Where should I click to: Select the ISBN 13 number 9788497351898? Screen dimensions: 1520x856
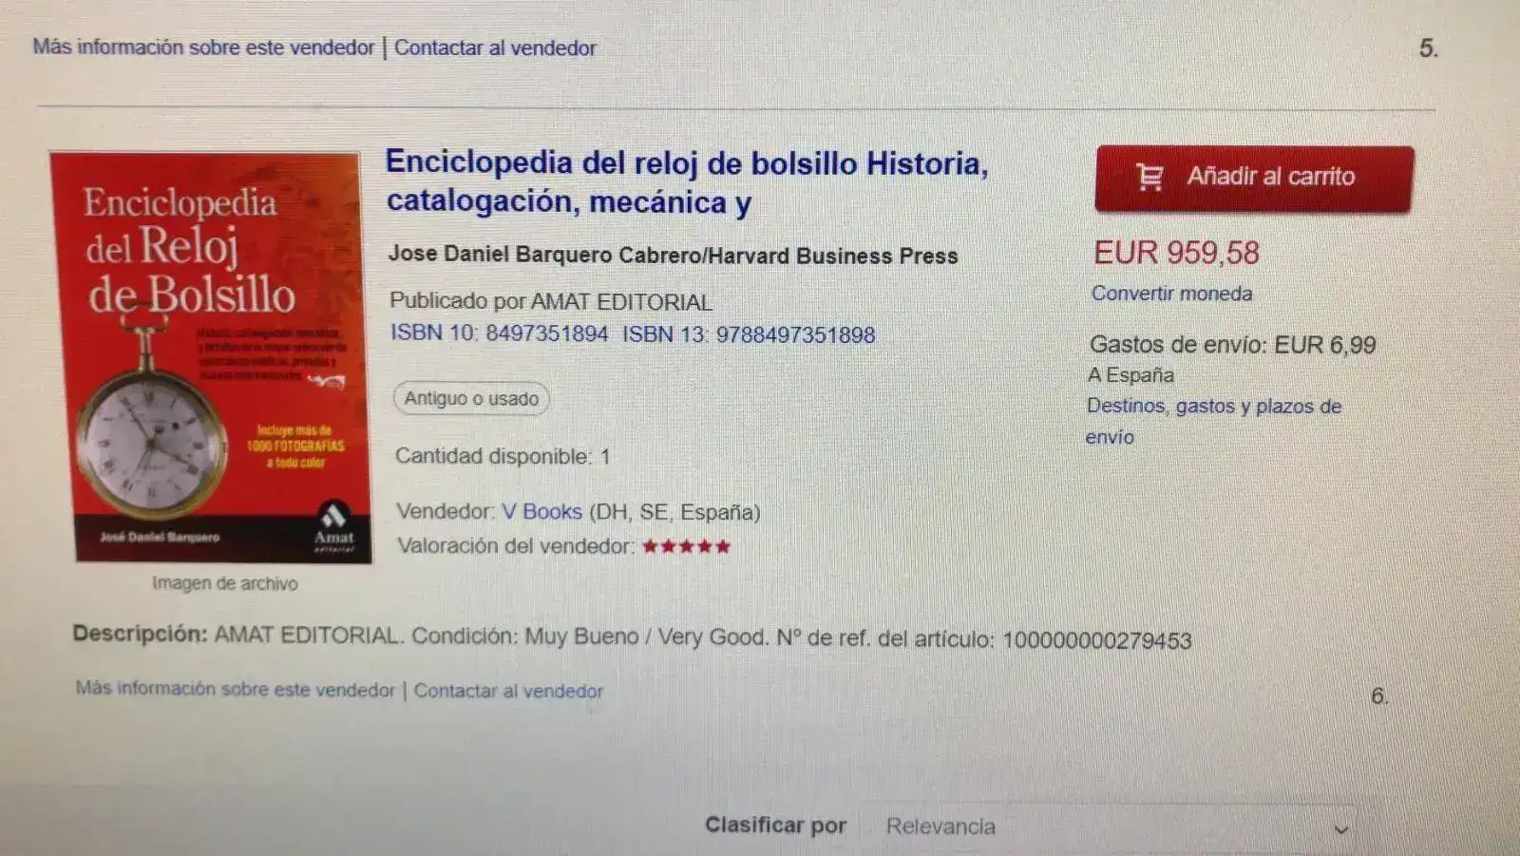795,334
